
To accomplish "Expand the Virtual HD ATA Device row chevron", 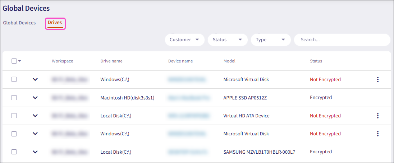I will click(x=35, y=116).
